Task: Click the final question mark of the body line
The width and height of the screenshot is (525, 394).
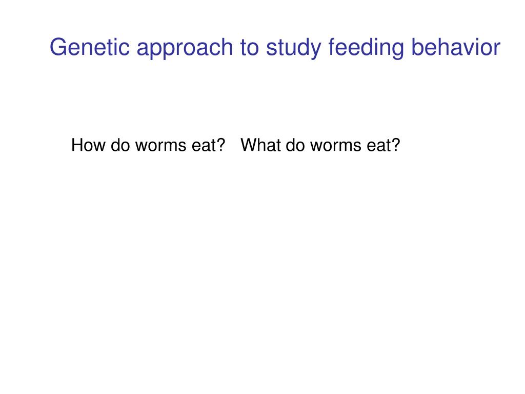Action: (396, 145)
